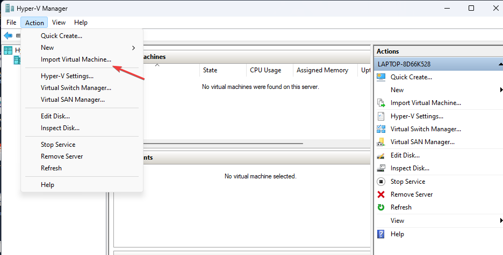Open the View menu
The width and height of the screenshot is (503, 255).
point(59,22)
